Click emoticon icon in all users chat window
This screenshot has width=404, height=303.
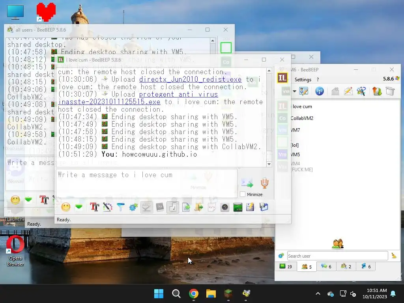point(15,200)
